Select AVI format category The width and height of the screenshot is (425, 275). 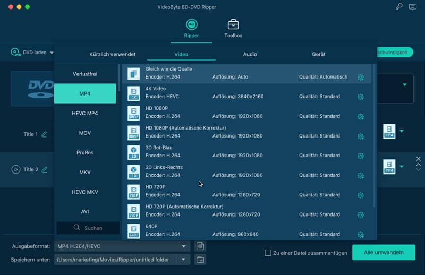point(85,212)
